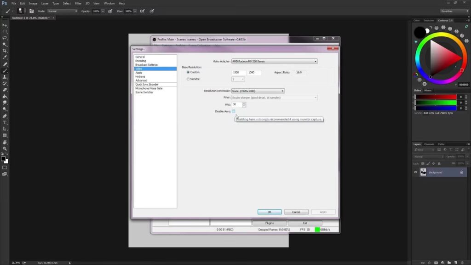Open the Video Adapter dropdown

pos(274,61)
